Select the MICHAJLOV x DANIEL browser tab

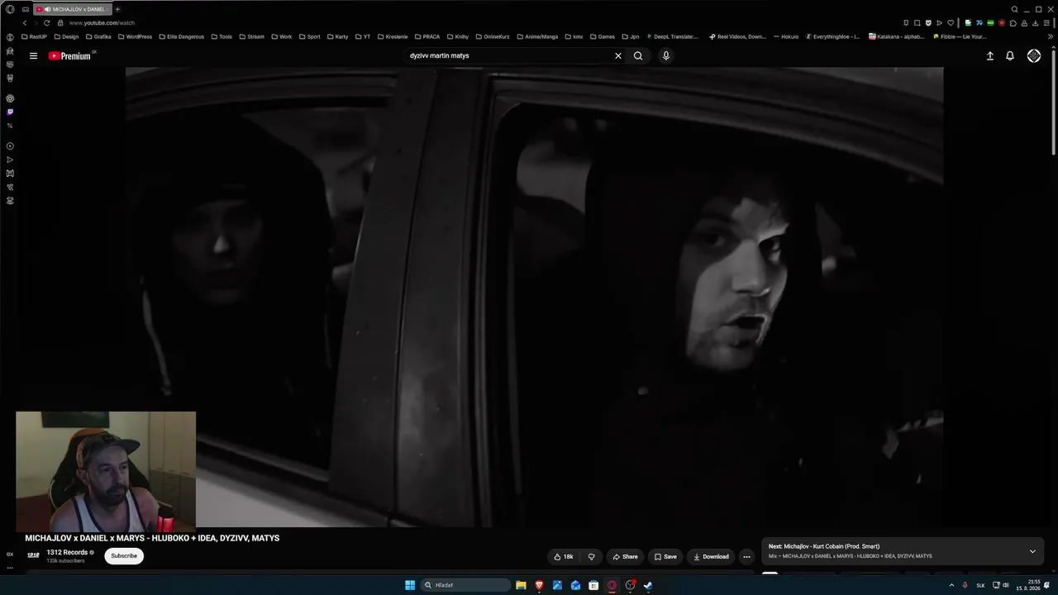(73, 9)
